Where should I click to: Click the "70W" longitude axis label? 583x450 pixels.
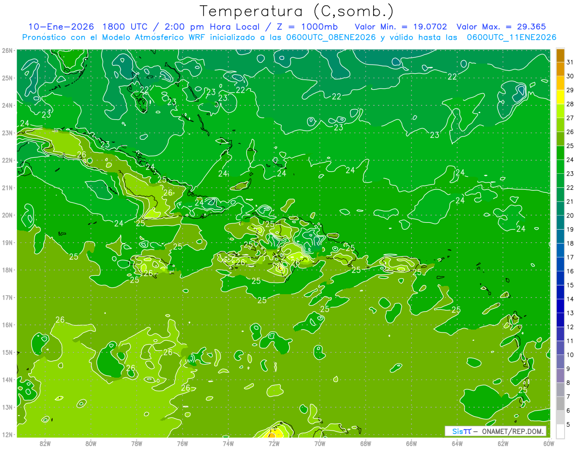pos(320,443)
